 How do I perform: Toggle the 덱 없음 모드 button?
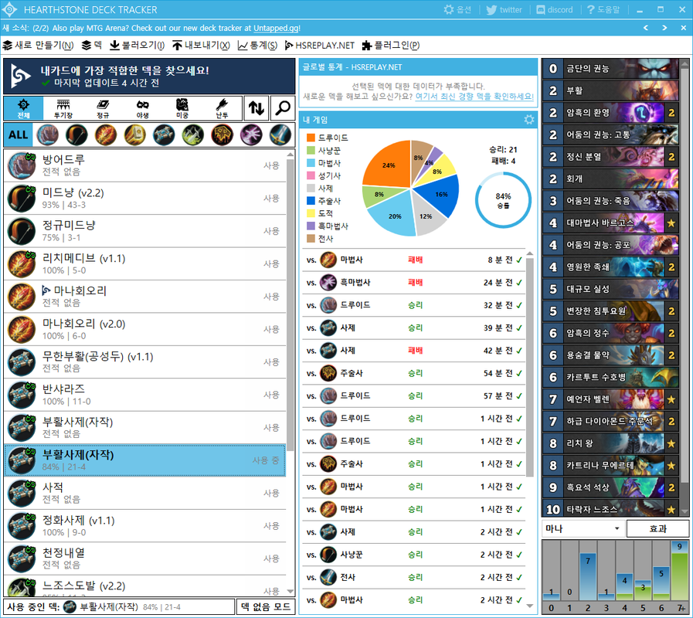tap(266, 607)
